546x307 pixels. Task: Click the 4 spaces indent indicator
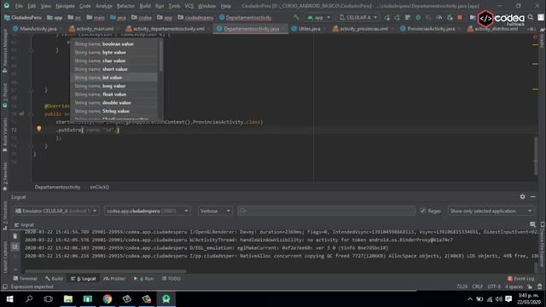pyautogui.click(x=514, y=287)
